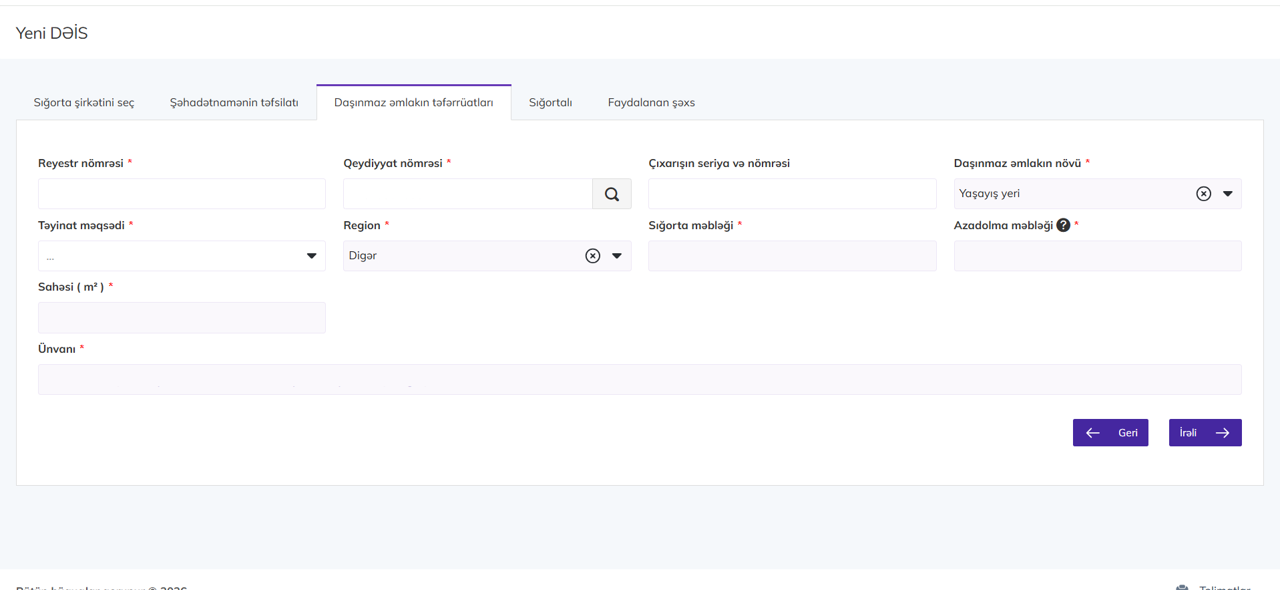Image resolution: width=1280 pixels, height=590 pixels.
Task: Select the Faydalanan şəxs tab
Action: 651,102
